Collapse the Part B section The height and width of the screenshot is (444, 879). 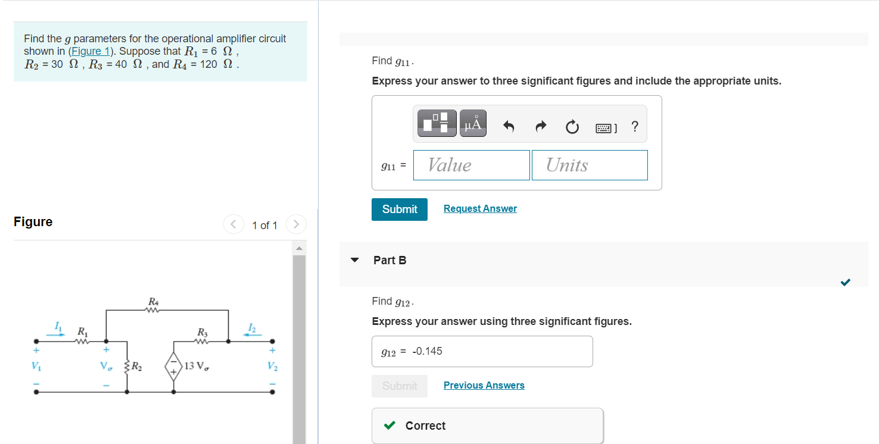tap(354, 260)
